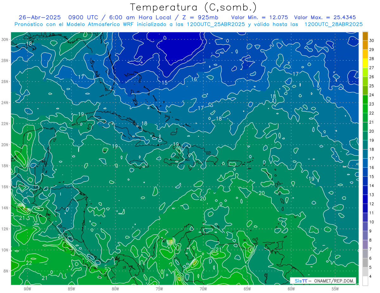Click color legend value "13"

(372, 195)
